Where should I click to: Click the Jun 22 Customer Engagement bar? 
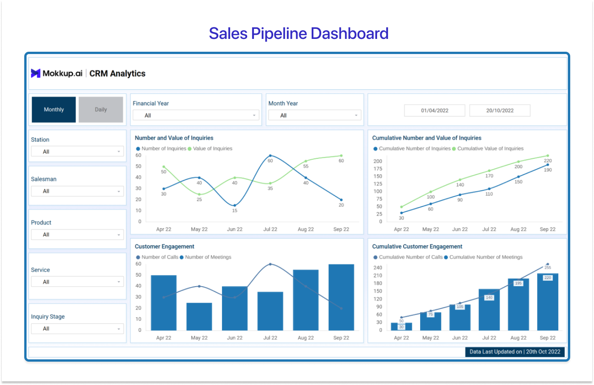click(x=234, y=308)
